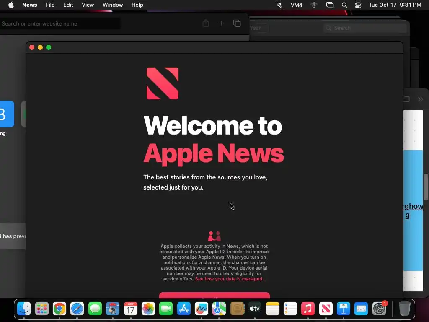This screenshot has height=322, width=429.
Task: Click the date and time in menu bar
Action: [395, 5]
